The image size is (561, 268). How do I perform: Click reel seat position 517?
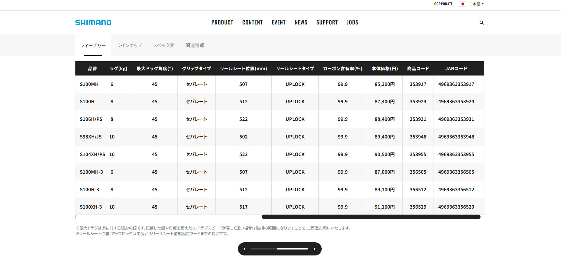(x=244, y=207)
